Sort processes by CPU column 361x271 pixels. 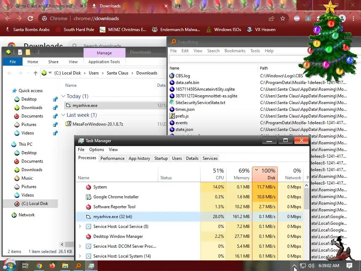coord(213,174)
